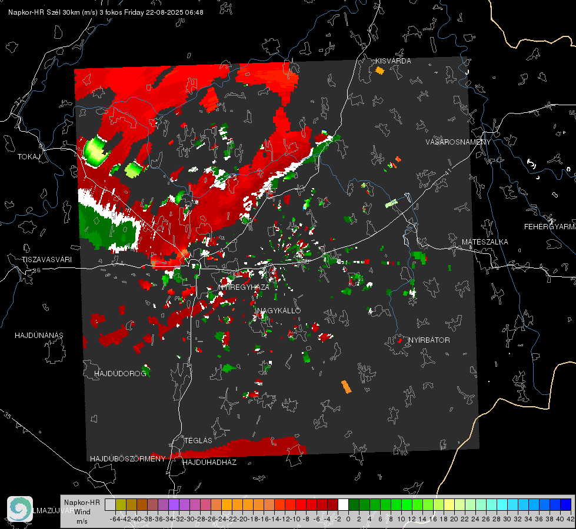Click the orange echo blob below KISVÁRDA
Screen dimensions: 576x529
[379, 70]
